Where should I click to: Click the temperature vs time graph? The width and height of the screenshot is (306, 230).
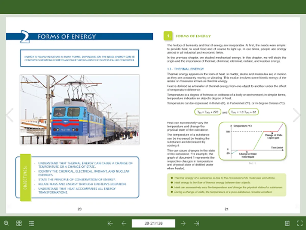click(252, 141)
